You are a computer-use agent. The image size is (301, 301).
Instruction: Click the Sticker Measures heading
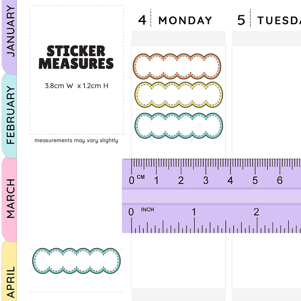[76, 57]
